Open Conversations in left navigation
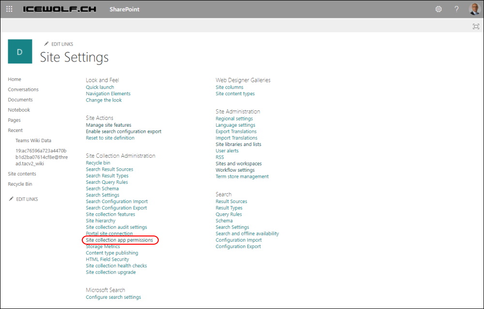This screenshot has height=309, width=484. coord(23,89)
